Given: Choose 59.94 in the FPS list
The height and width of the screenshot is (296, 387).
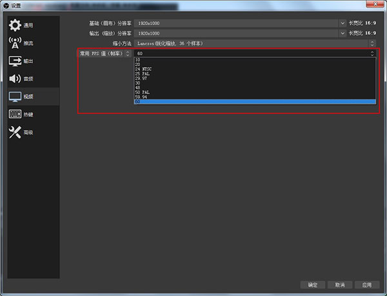Looking at the screenshot, I should coord(255,97).
